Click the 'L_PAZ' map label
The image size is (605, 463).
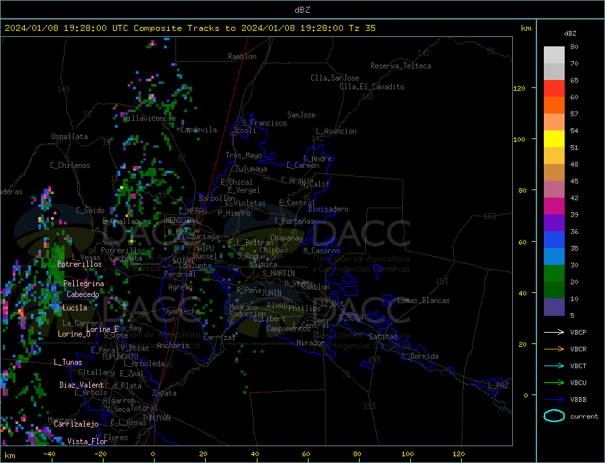[x=498, y=386]
